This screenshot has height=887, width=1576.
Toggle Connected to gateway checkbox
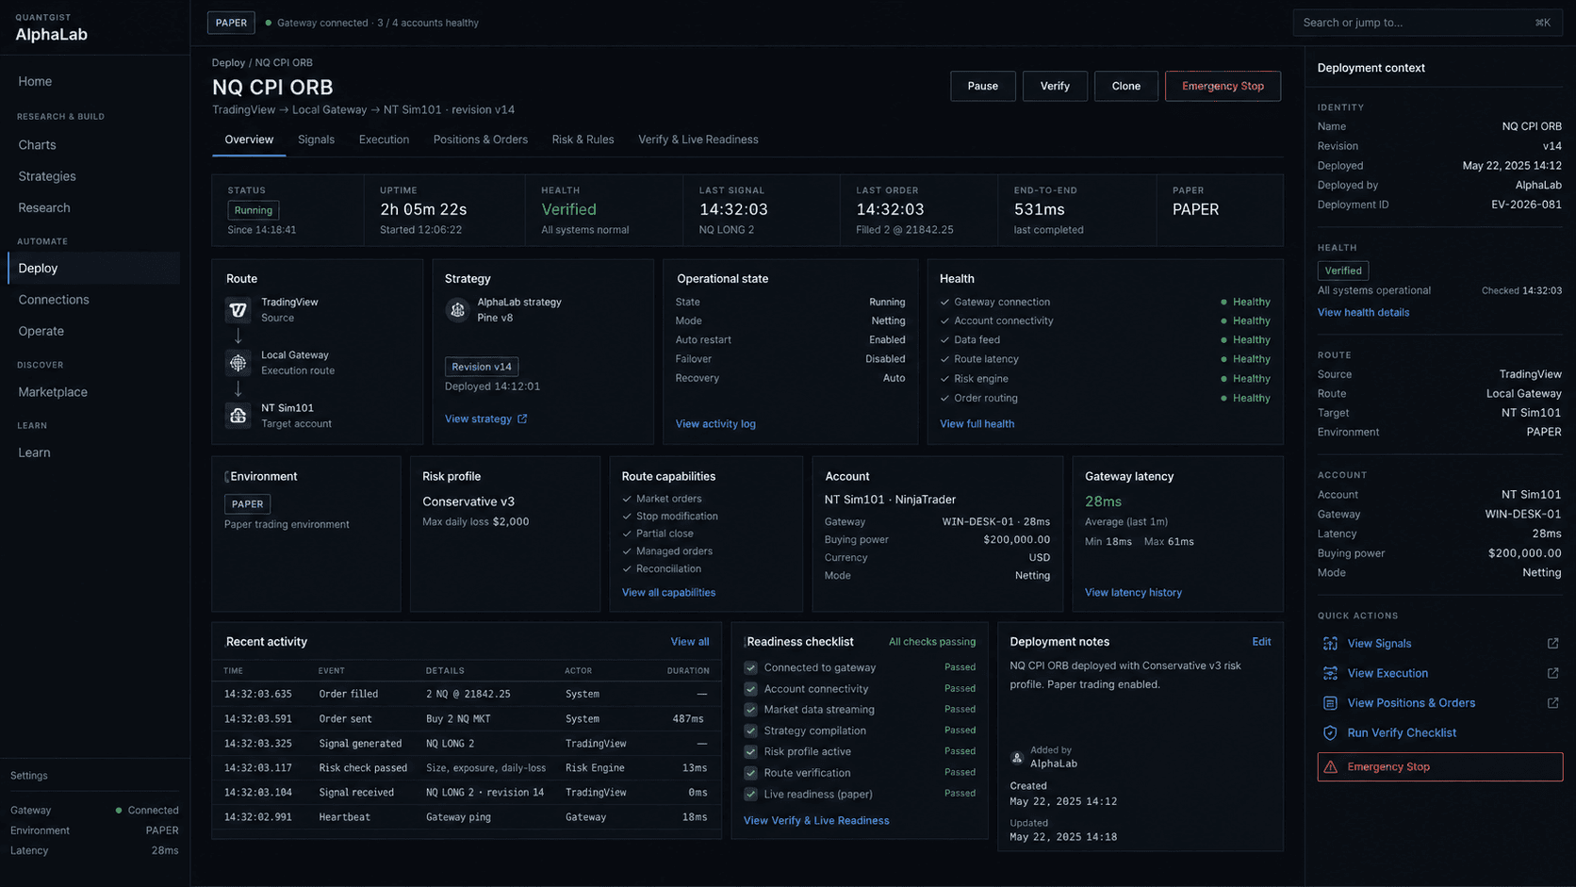[750, 667]
